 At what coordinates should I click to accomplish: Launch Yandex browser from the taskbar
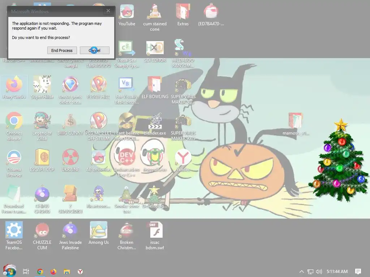click(80, 272)
